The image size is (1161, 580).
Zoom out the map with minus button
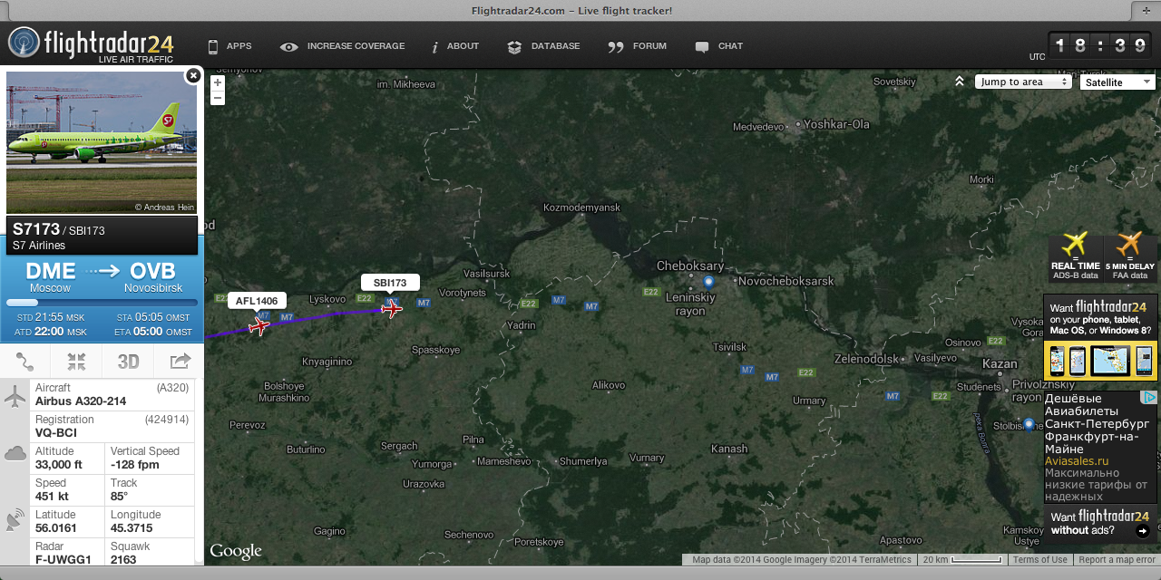pos(218,98)
